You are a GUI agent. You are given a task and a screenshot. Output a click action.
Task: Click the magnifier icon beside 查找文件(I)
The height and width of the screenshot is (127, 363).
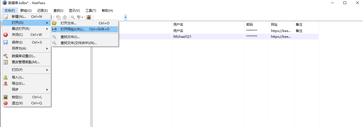coord(54,37)
